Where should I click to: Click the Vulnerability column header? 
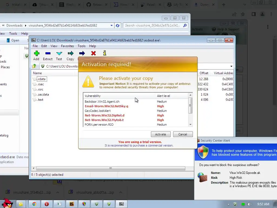pyautogui.click(x=119, y=96)
